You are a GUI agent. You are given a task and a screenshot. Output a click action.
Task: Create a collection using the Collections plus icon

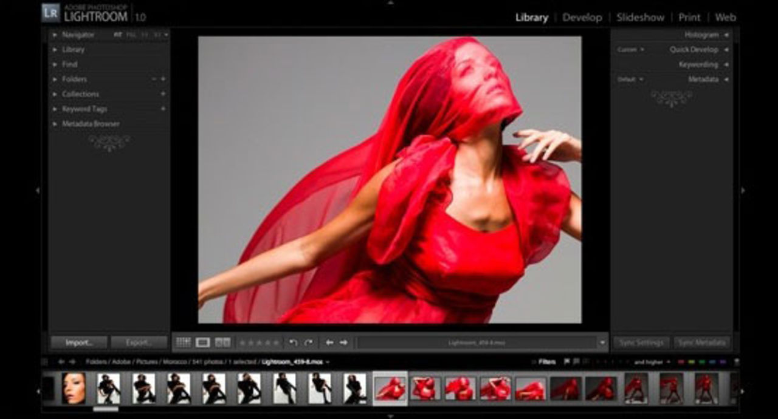coord(162,94)
